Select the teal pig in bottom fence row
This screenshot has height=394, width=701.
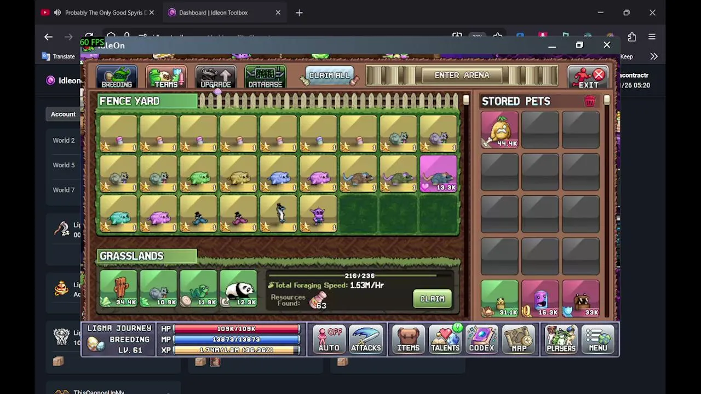point(118,214)
